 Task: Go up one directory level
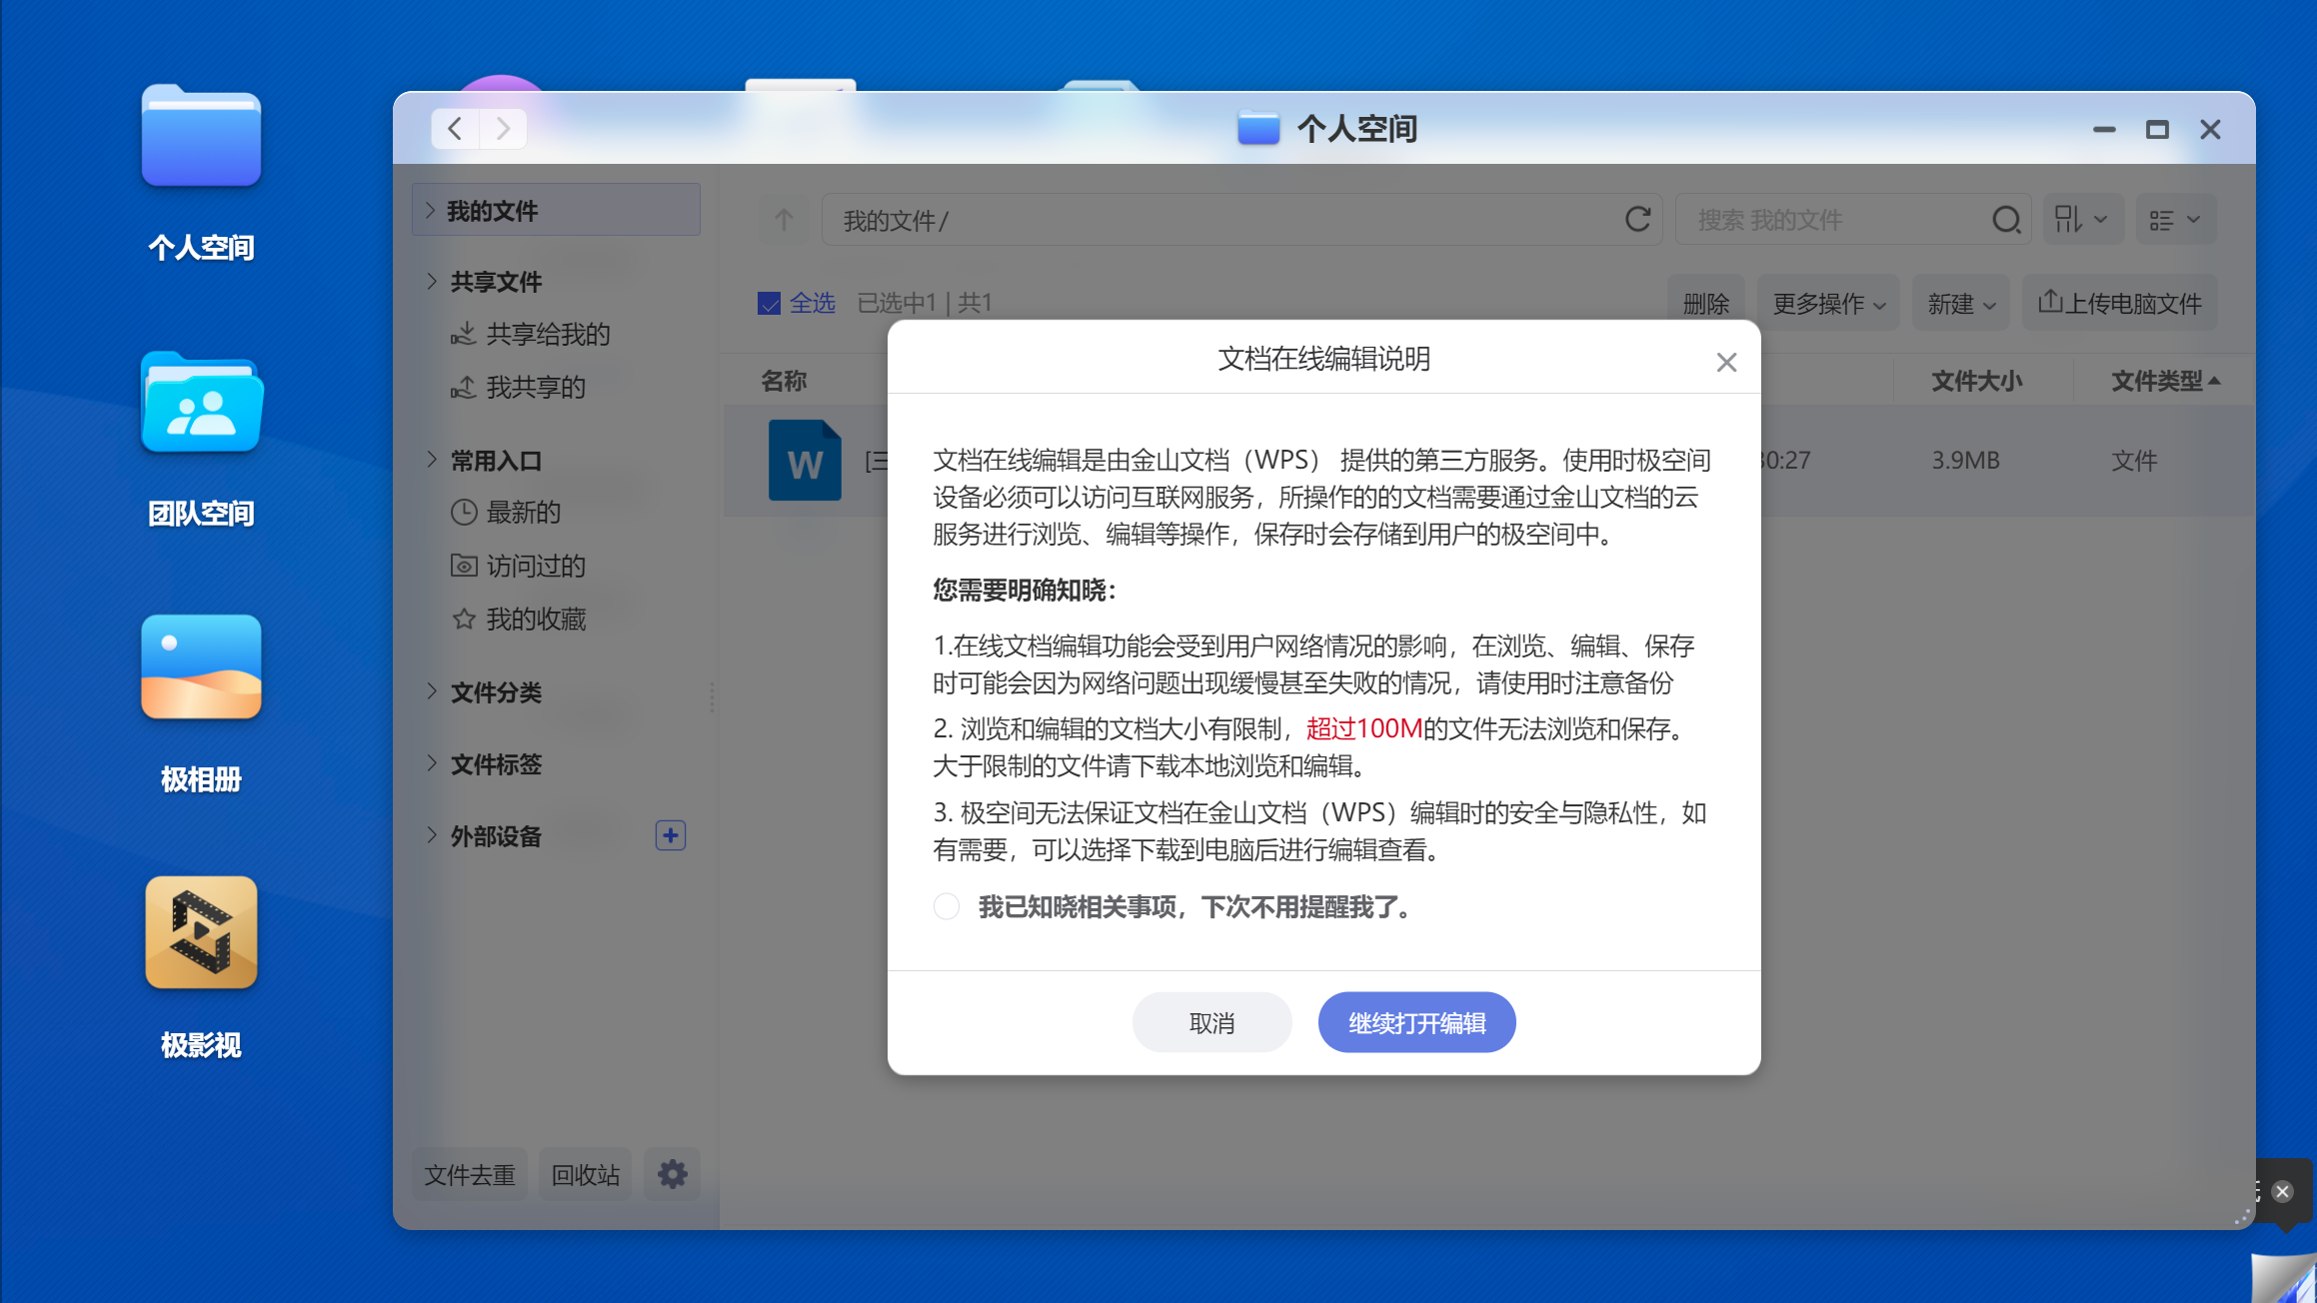pos(784,220)
